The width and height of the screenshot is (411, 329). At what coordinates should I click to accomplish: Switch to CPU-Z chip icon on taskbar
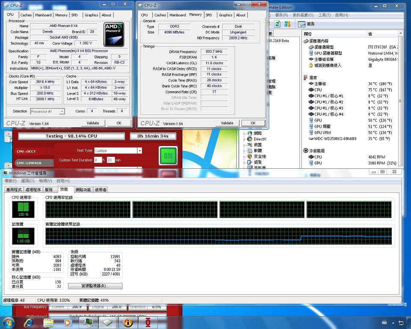108,322
